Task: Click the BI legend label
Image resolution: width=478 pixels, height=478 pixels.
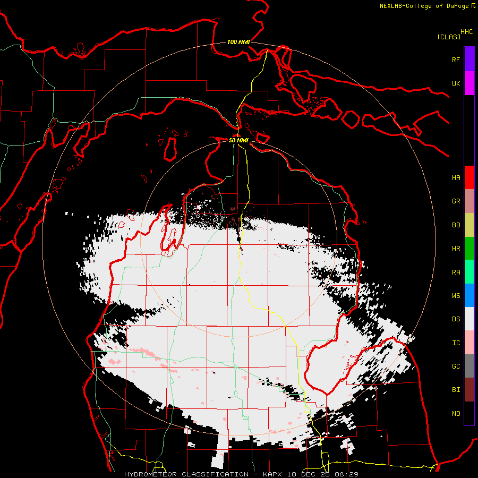Action: tap(456, 390)
